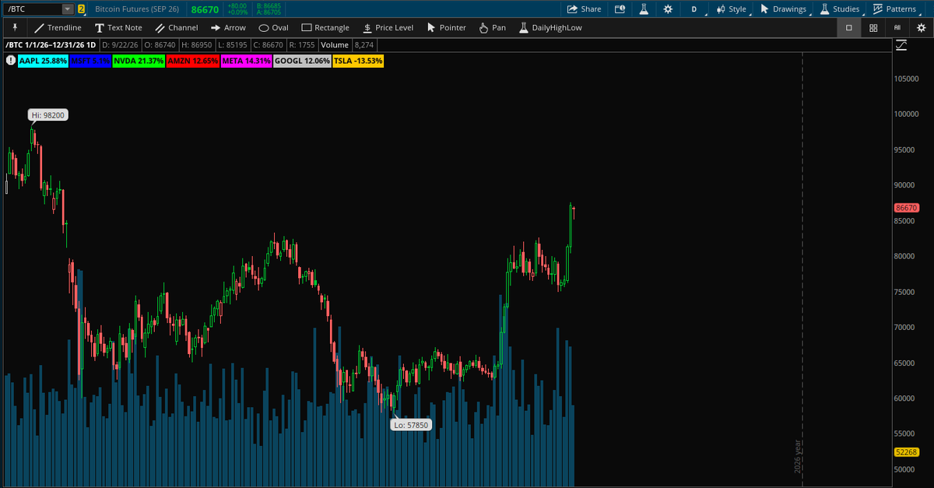This screenshot has width=934, height=488.
Task: Select the Oval drawing tool
Action: [x=274, y=27]
